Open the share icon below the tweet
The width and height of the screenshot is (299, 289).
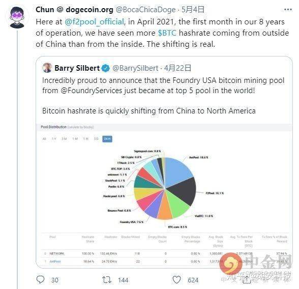coord(247,280)
